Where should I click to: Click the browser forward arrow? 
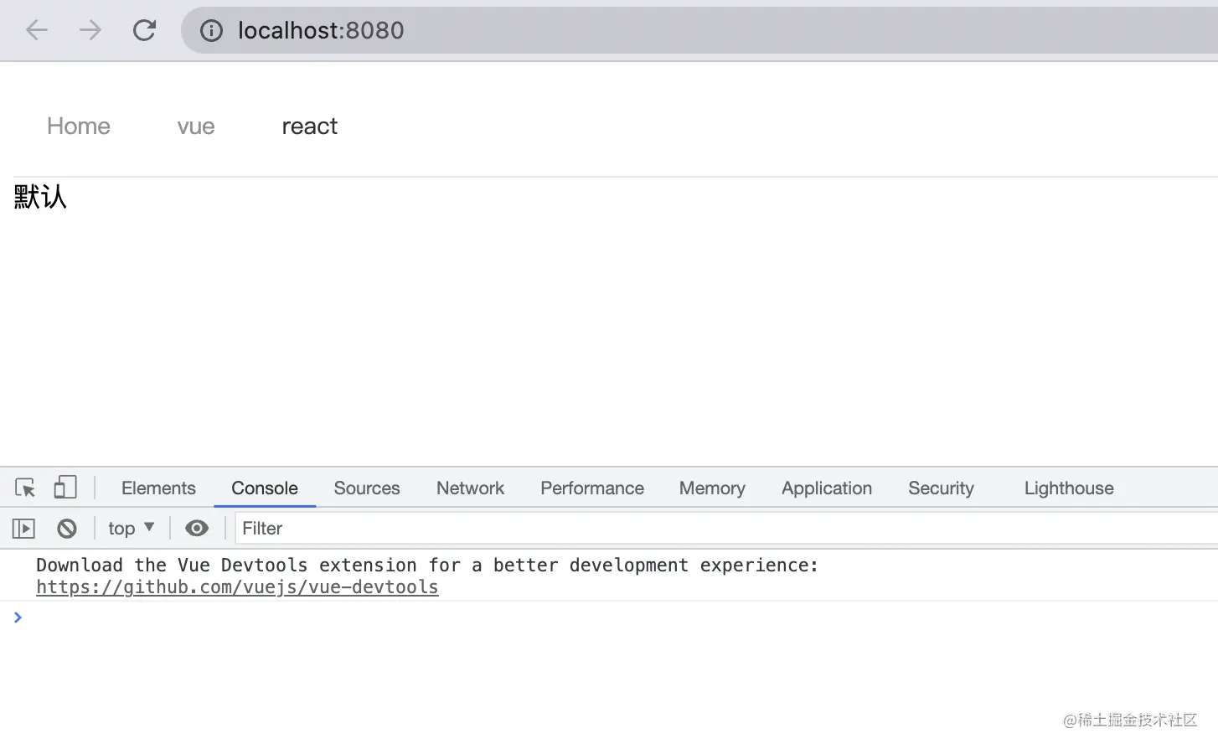[x=90, y=30]
